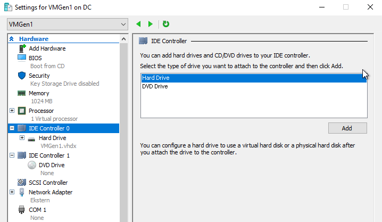Expand the Network Adapter node
The height and width of the screenshot is (222, 382).
pos(12,192)
